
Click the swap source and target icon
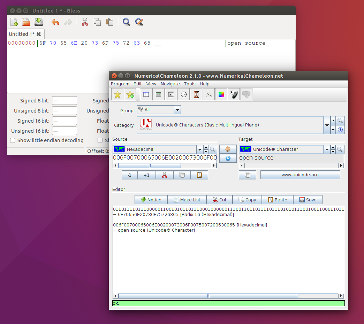(x=228, y=149)
